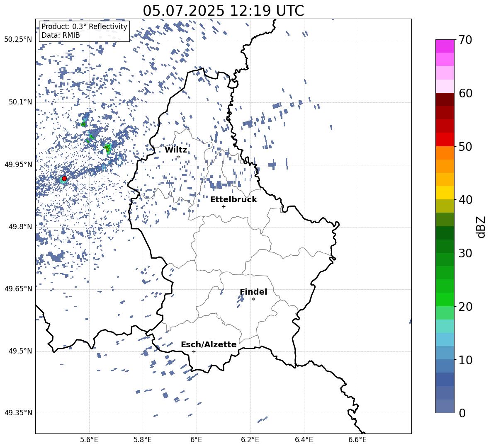Click the dark maroon colorbar segment below 60
The height and width of the screenshot is (448, 491).
click(445, 99)
